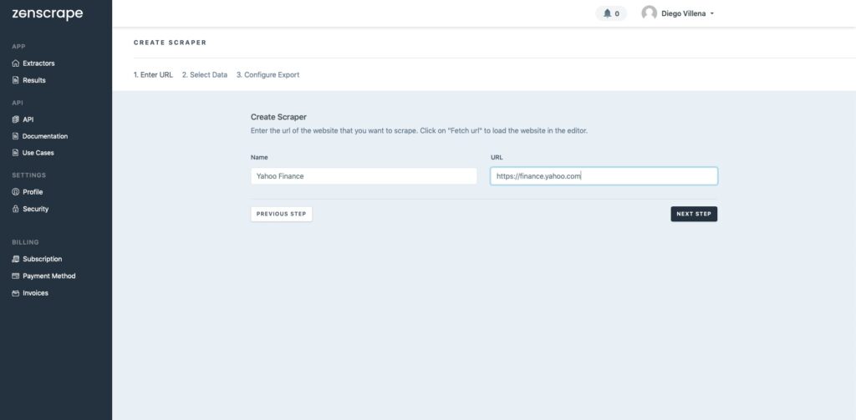Open the Documentation link
856x420 pixels.
click(x=45, y=136)
